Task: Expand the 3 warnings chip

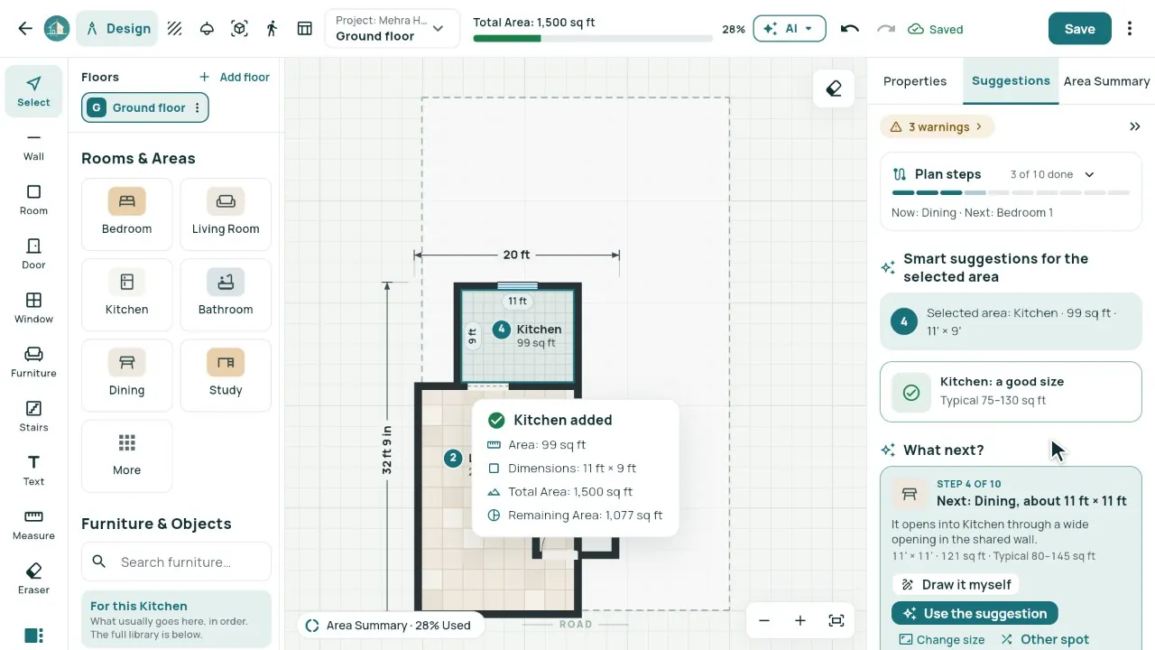Action: [x=937, y=127]
